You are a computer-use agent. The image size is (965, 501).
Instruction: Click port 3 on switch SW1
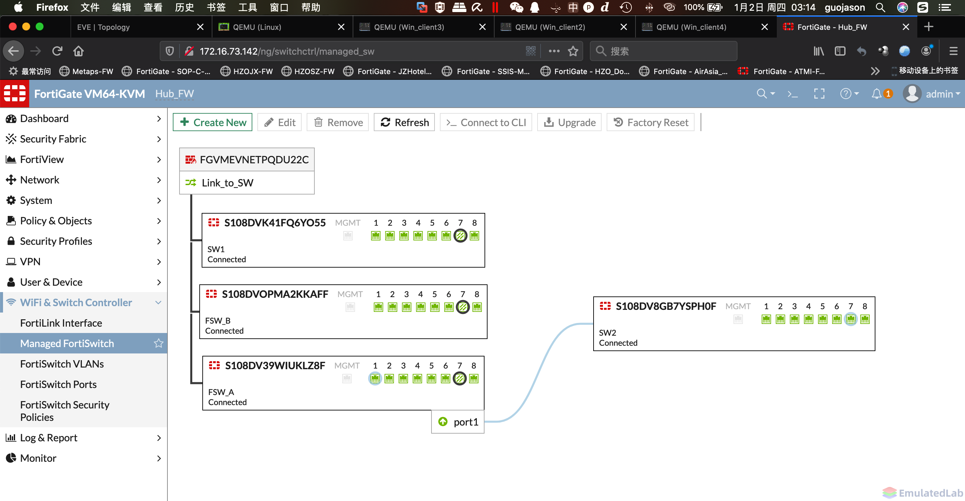click(x=404, y=236)
